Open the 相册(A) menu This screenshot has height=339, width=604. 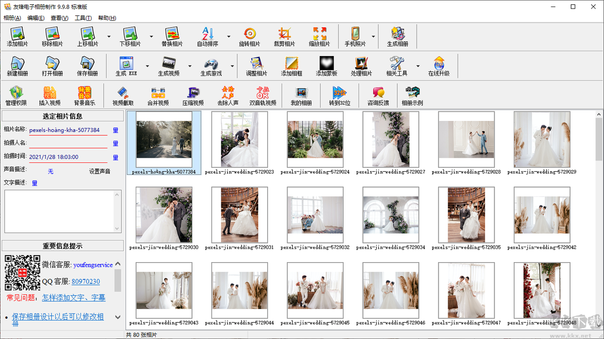(x=12, y=18)
